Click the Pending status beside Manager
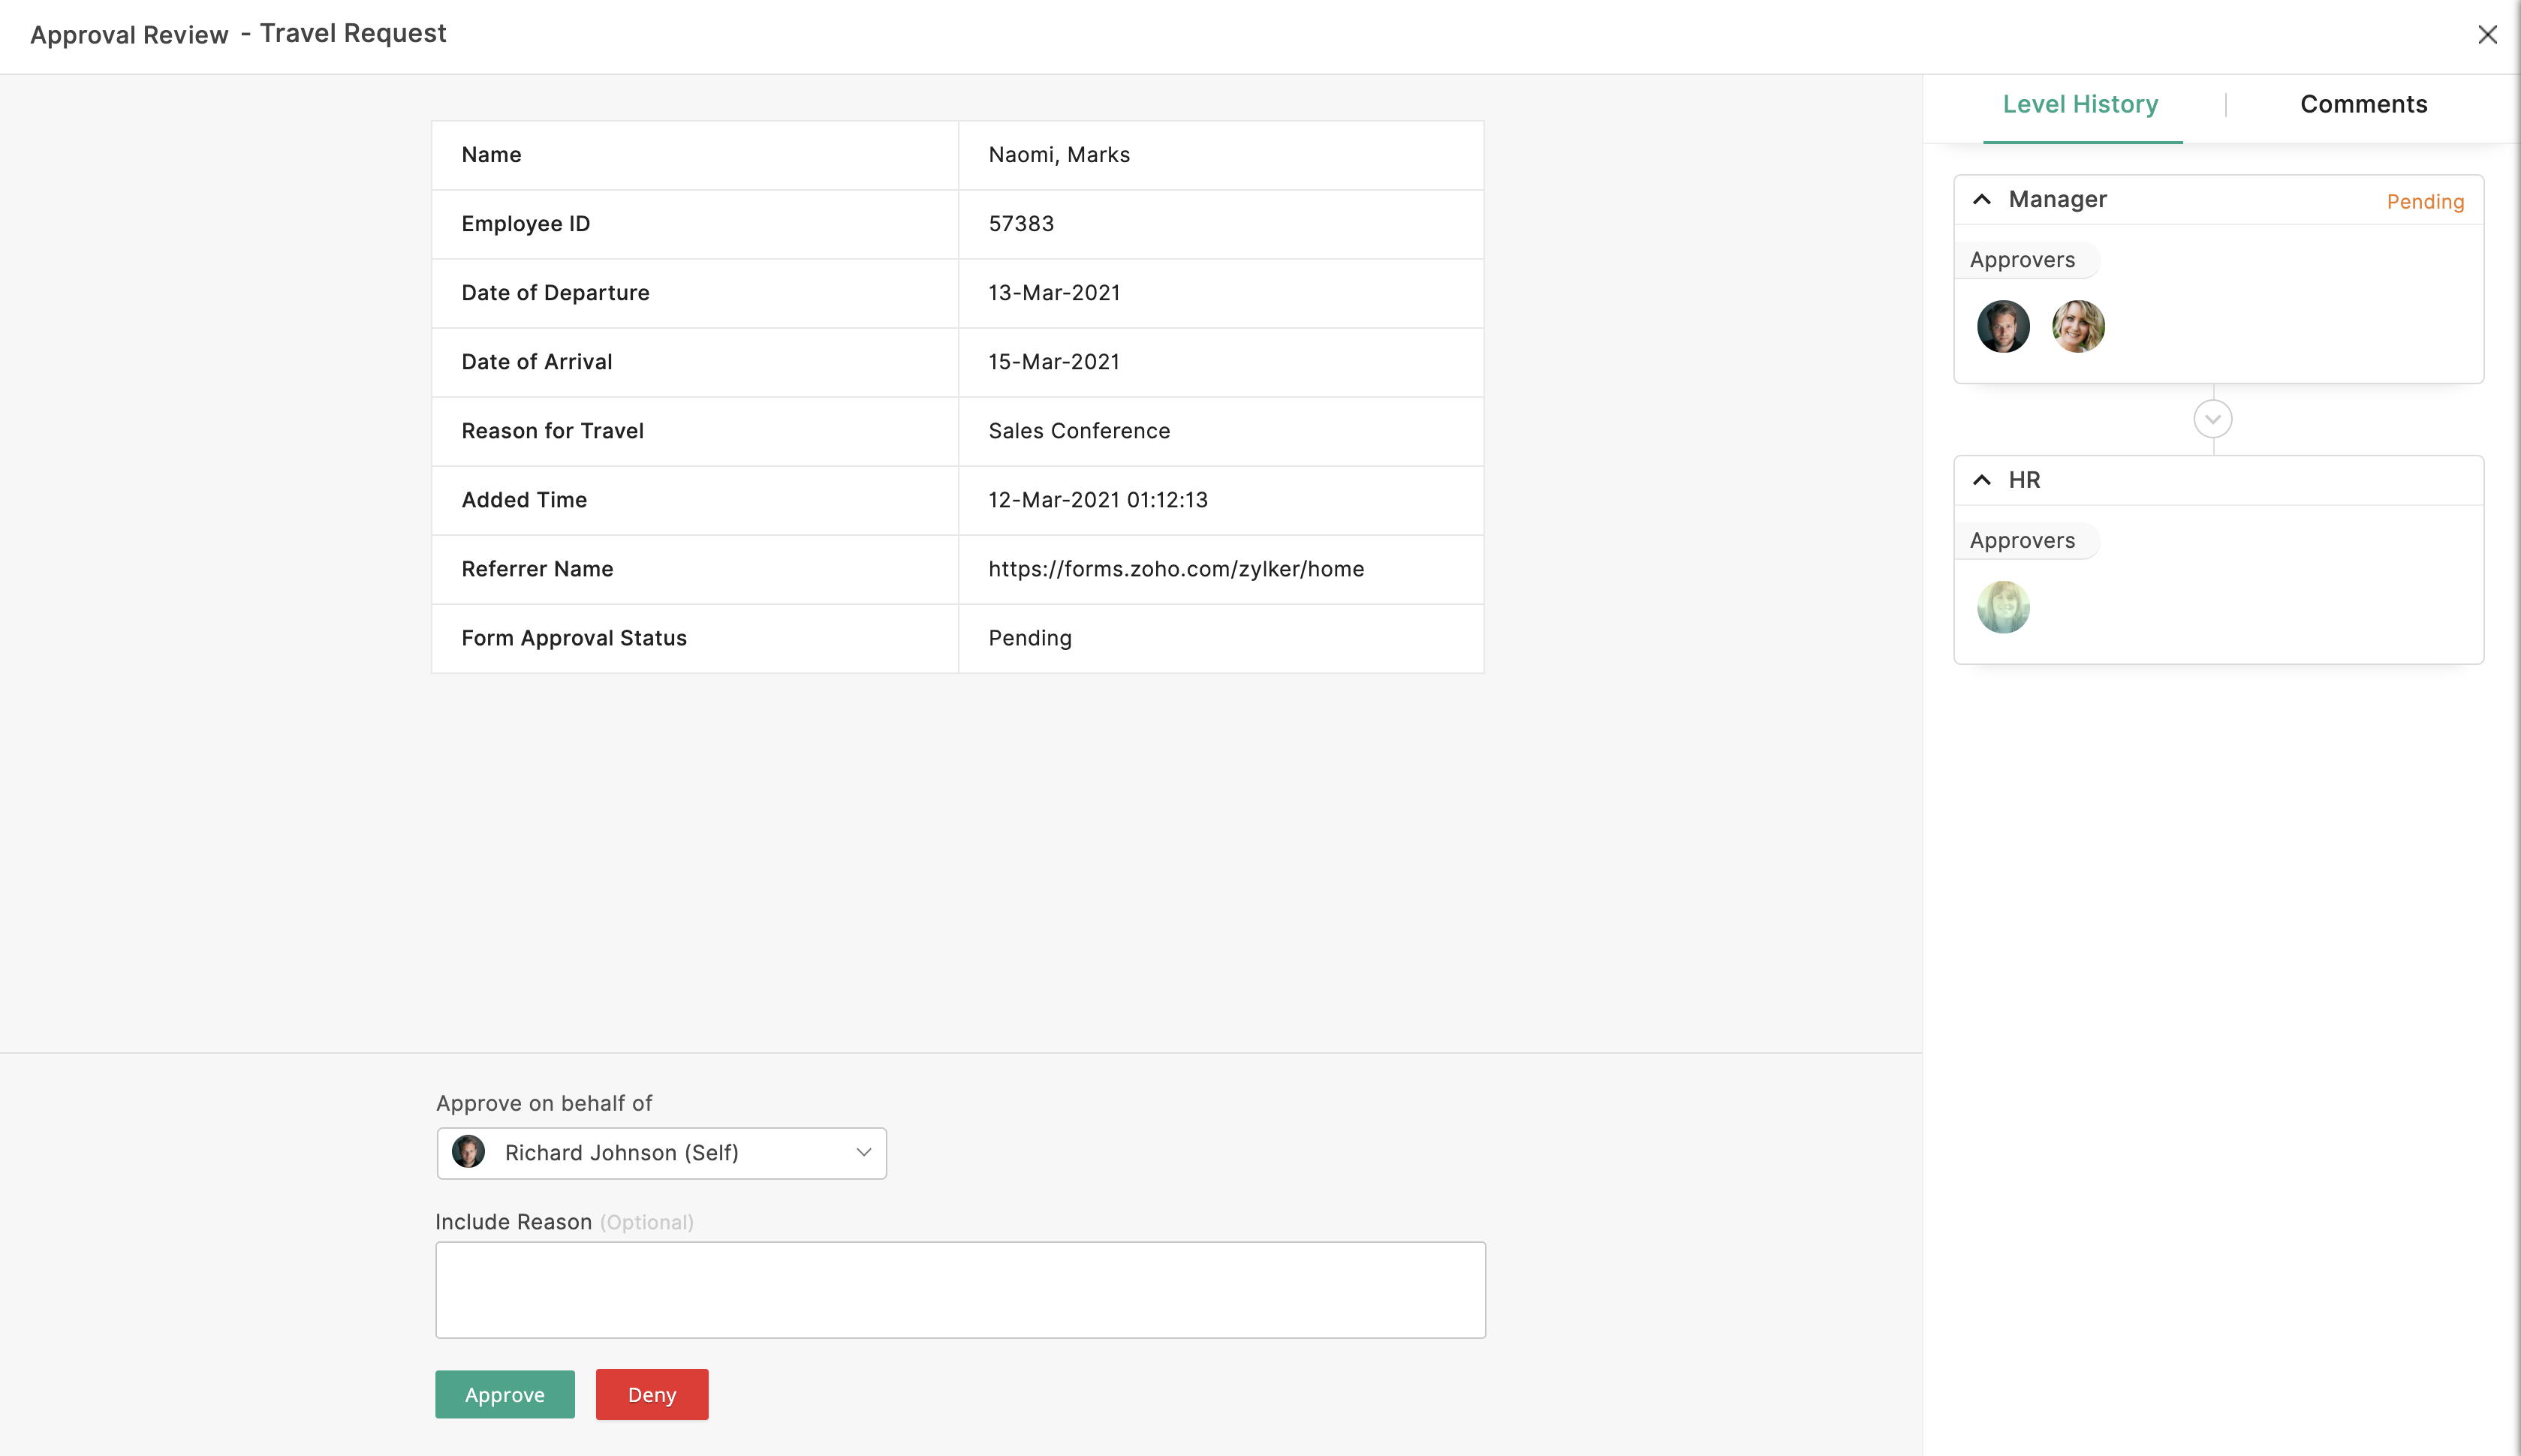2521x1456 pixels. (2425, 201)
